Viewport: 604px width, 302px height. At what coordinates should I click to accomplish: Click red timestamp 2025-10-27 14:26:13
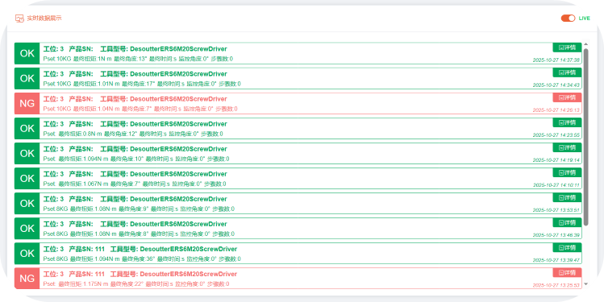click(556, 110)
